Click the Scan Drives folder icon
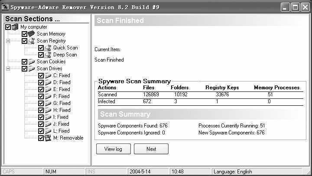 pyautogui.click(x=32, y=68)
